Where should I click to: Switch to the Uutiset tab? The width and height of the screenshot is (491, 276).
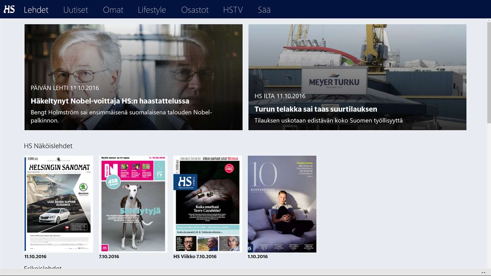76,10
